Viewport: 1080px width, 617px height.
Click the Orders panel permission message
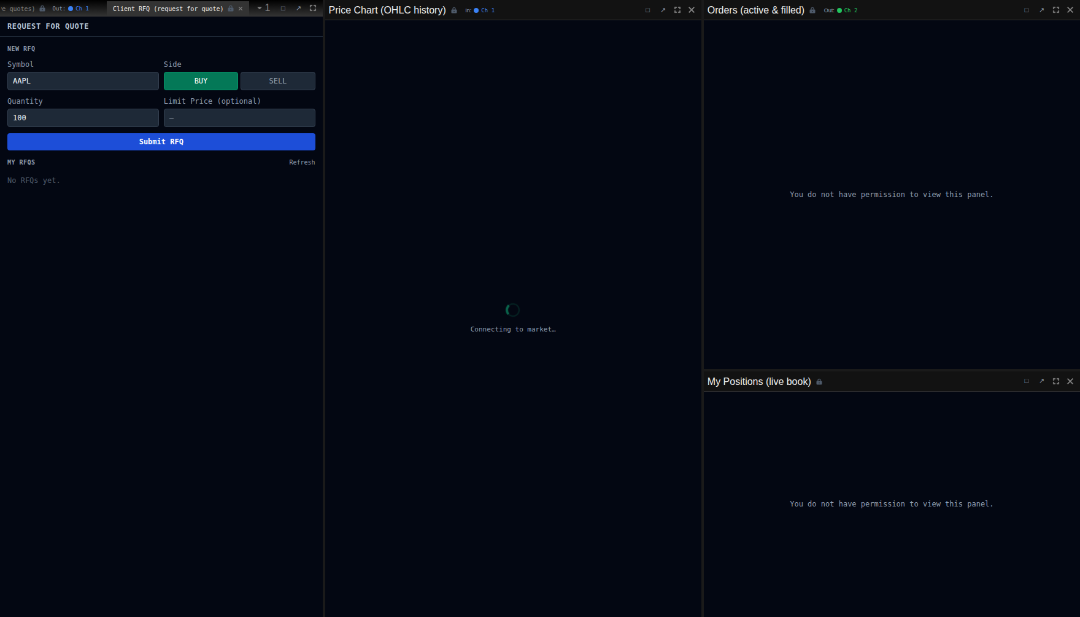tap(891, 195)
